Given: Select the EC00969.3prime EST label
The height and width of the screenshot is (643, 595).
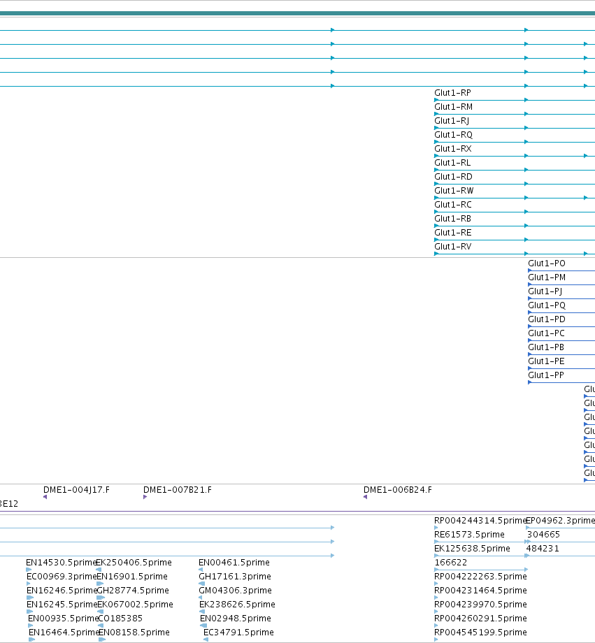Looking at the screenshot, I should point(62,576).
